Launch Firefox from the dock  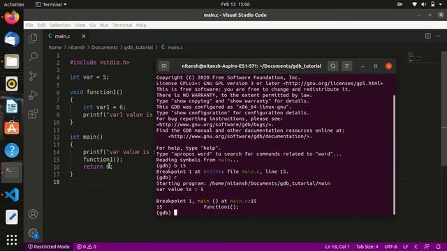pos(12,17)
